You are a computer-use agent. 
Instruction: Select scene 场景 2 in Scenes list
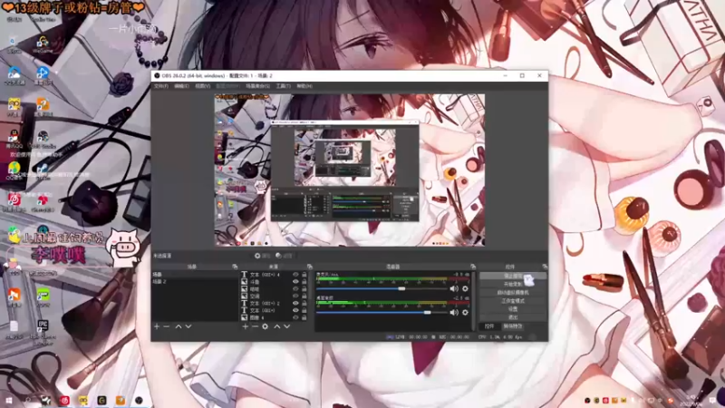click(x=195, y=282)
